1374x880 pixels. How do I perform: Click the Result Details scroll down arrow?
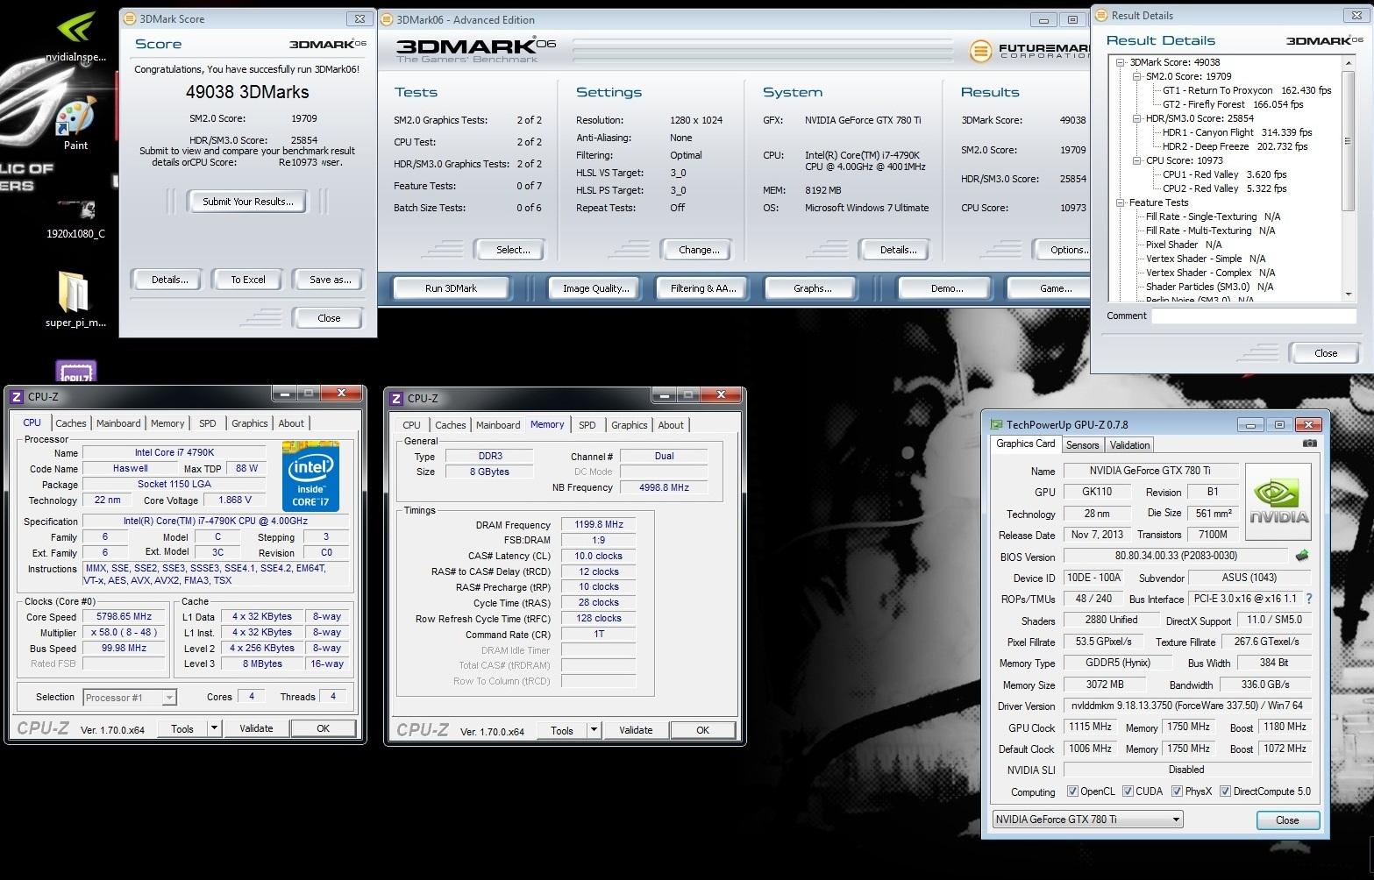[x=1349, y=296]
